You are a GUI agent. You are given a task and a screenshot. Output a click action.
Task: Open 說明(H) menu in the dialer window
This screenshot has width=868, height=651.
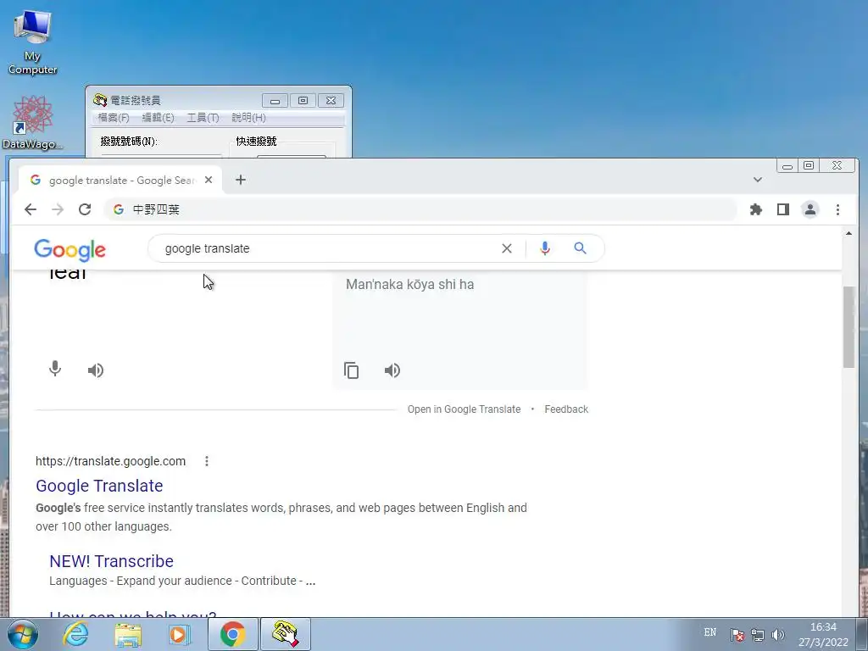pyautogui.click(x=248, y=117)
